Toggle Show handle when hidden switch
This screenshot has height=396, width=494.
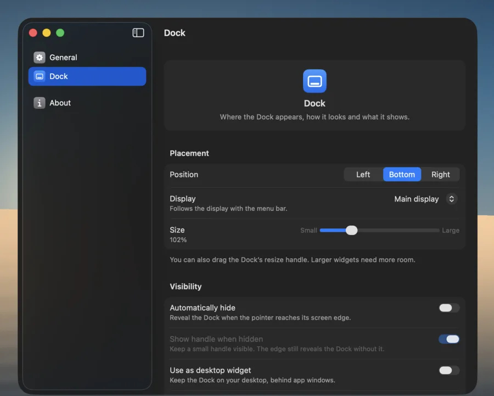[449, 339]
